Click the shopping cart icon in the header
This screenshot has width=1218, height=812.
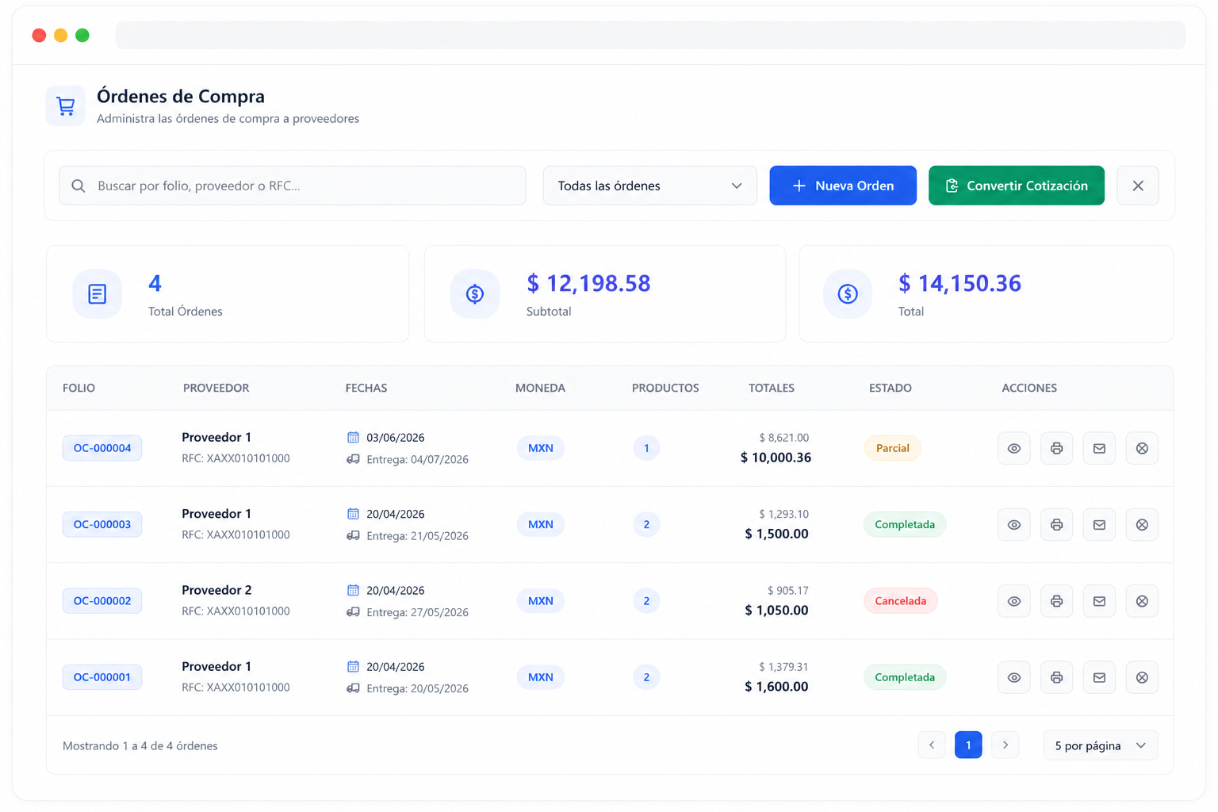pos(66,105)
